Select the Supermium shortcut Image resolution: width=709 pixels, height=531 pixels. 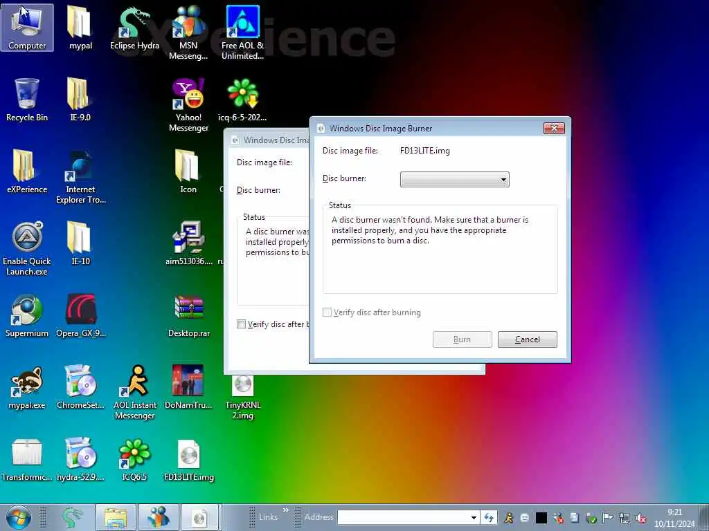point(27,315)
